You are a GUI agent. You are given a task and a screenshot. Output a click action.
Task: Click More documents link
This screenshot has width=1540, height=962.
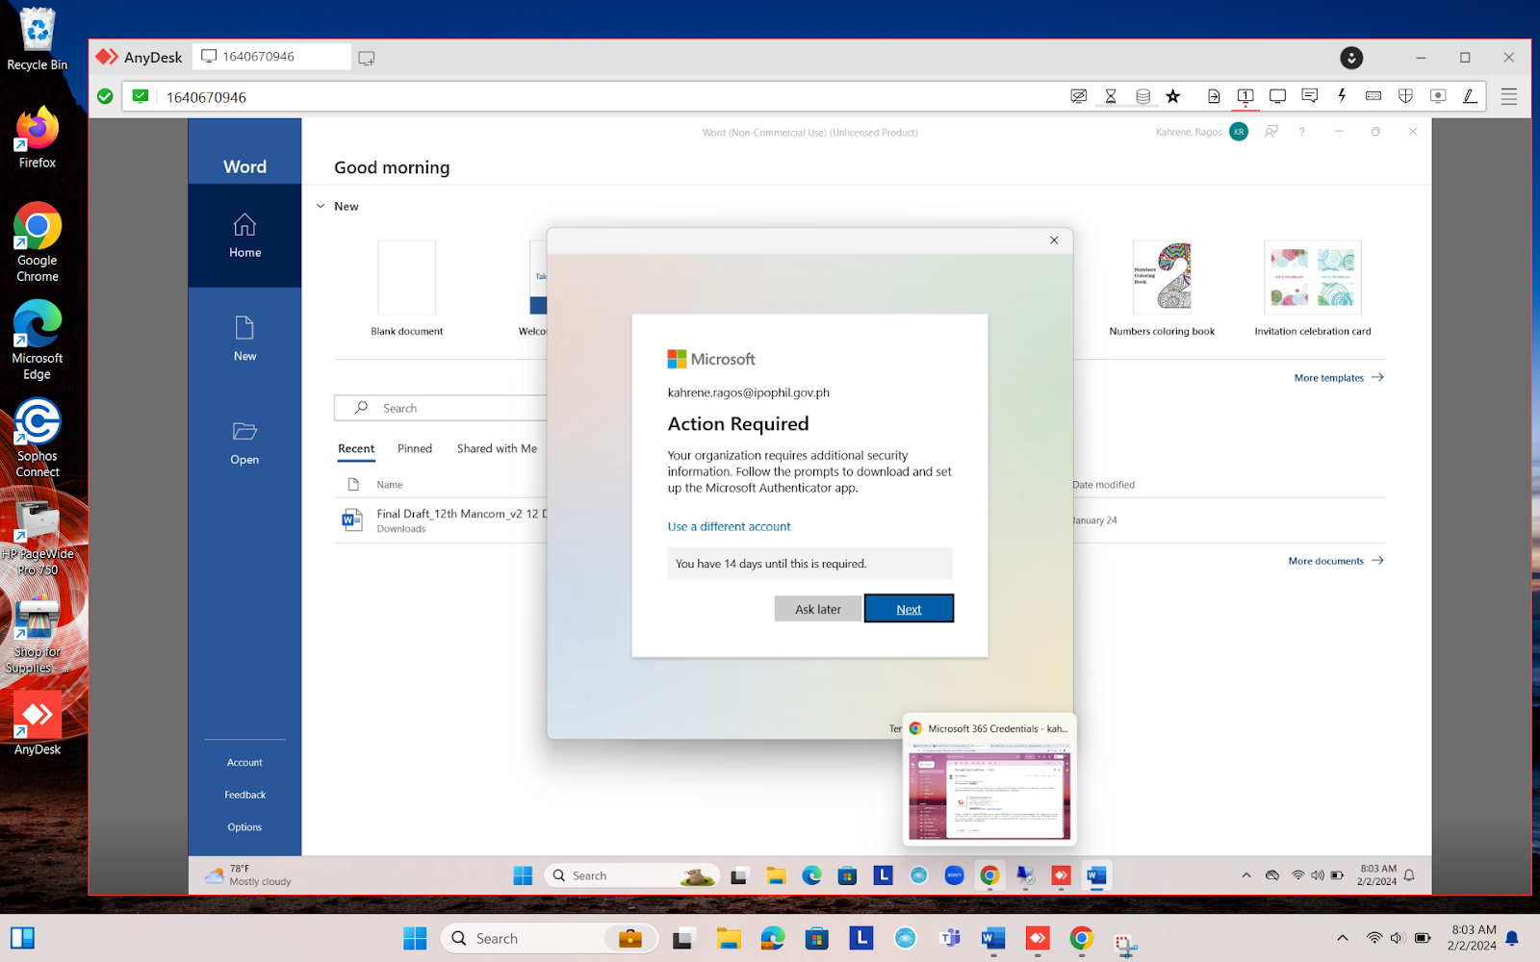pyautogui.click(x=1336, y=561)
